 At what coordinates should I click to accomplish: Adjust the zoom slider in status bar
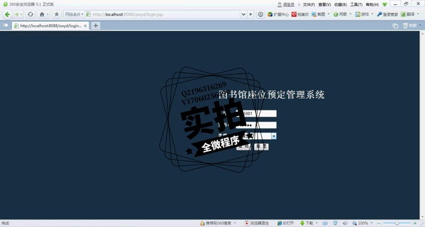coord(397,223)
